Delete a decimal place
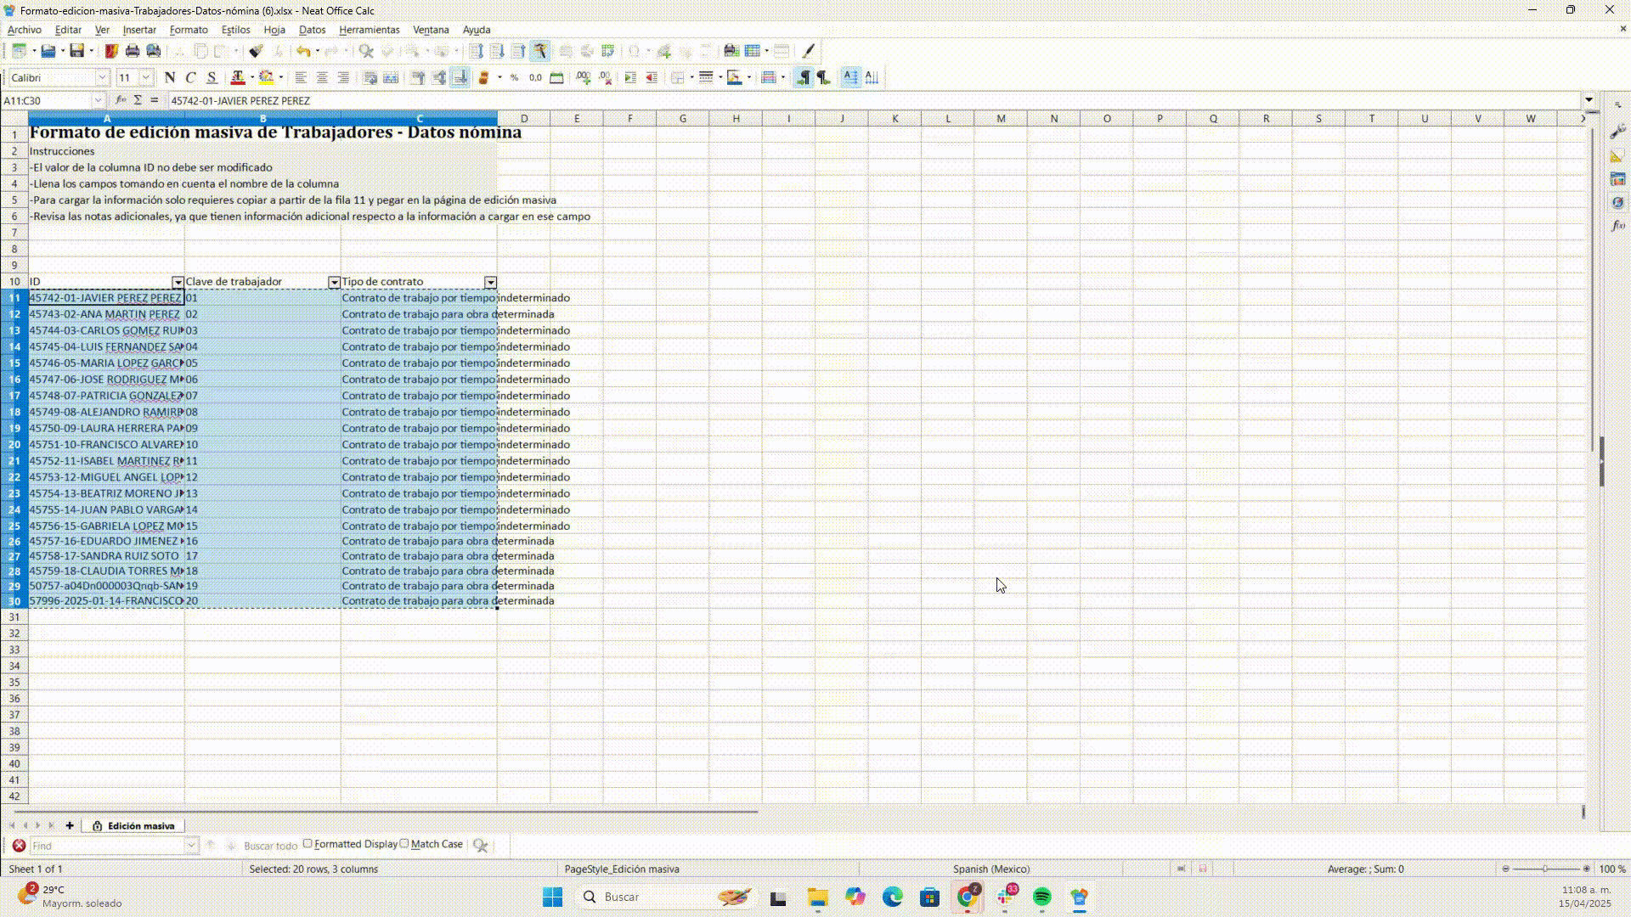Viewport: 1631px width, 917px height. tap(605, 77)
